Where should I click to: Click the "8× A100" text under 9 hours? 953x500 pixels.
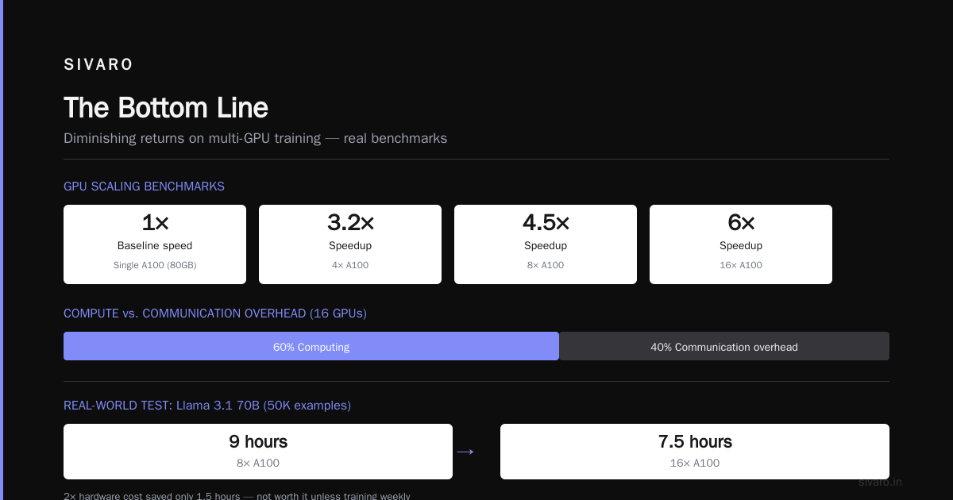tap(258, 463)
